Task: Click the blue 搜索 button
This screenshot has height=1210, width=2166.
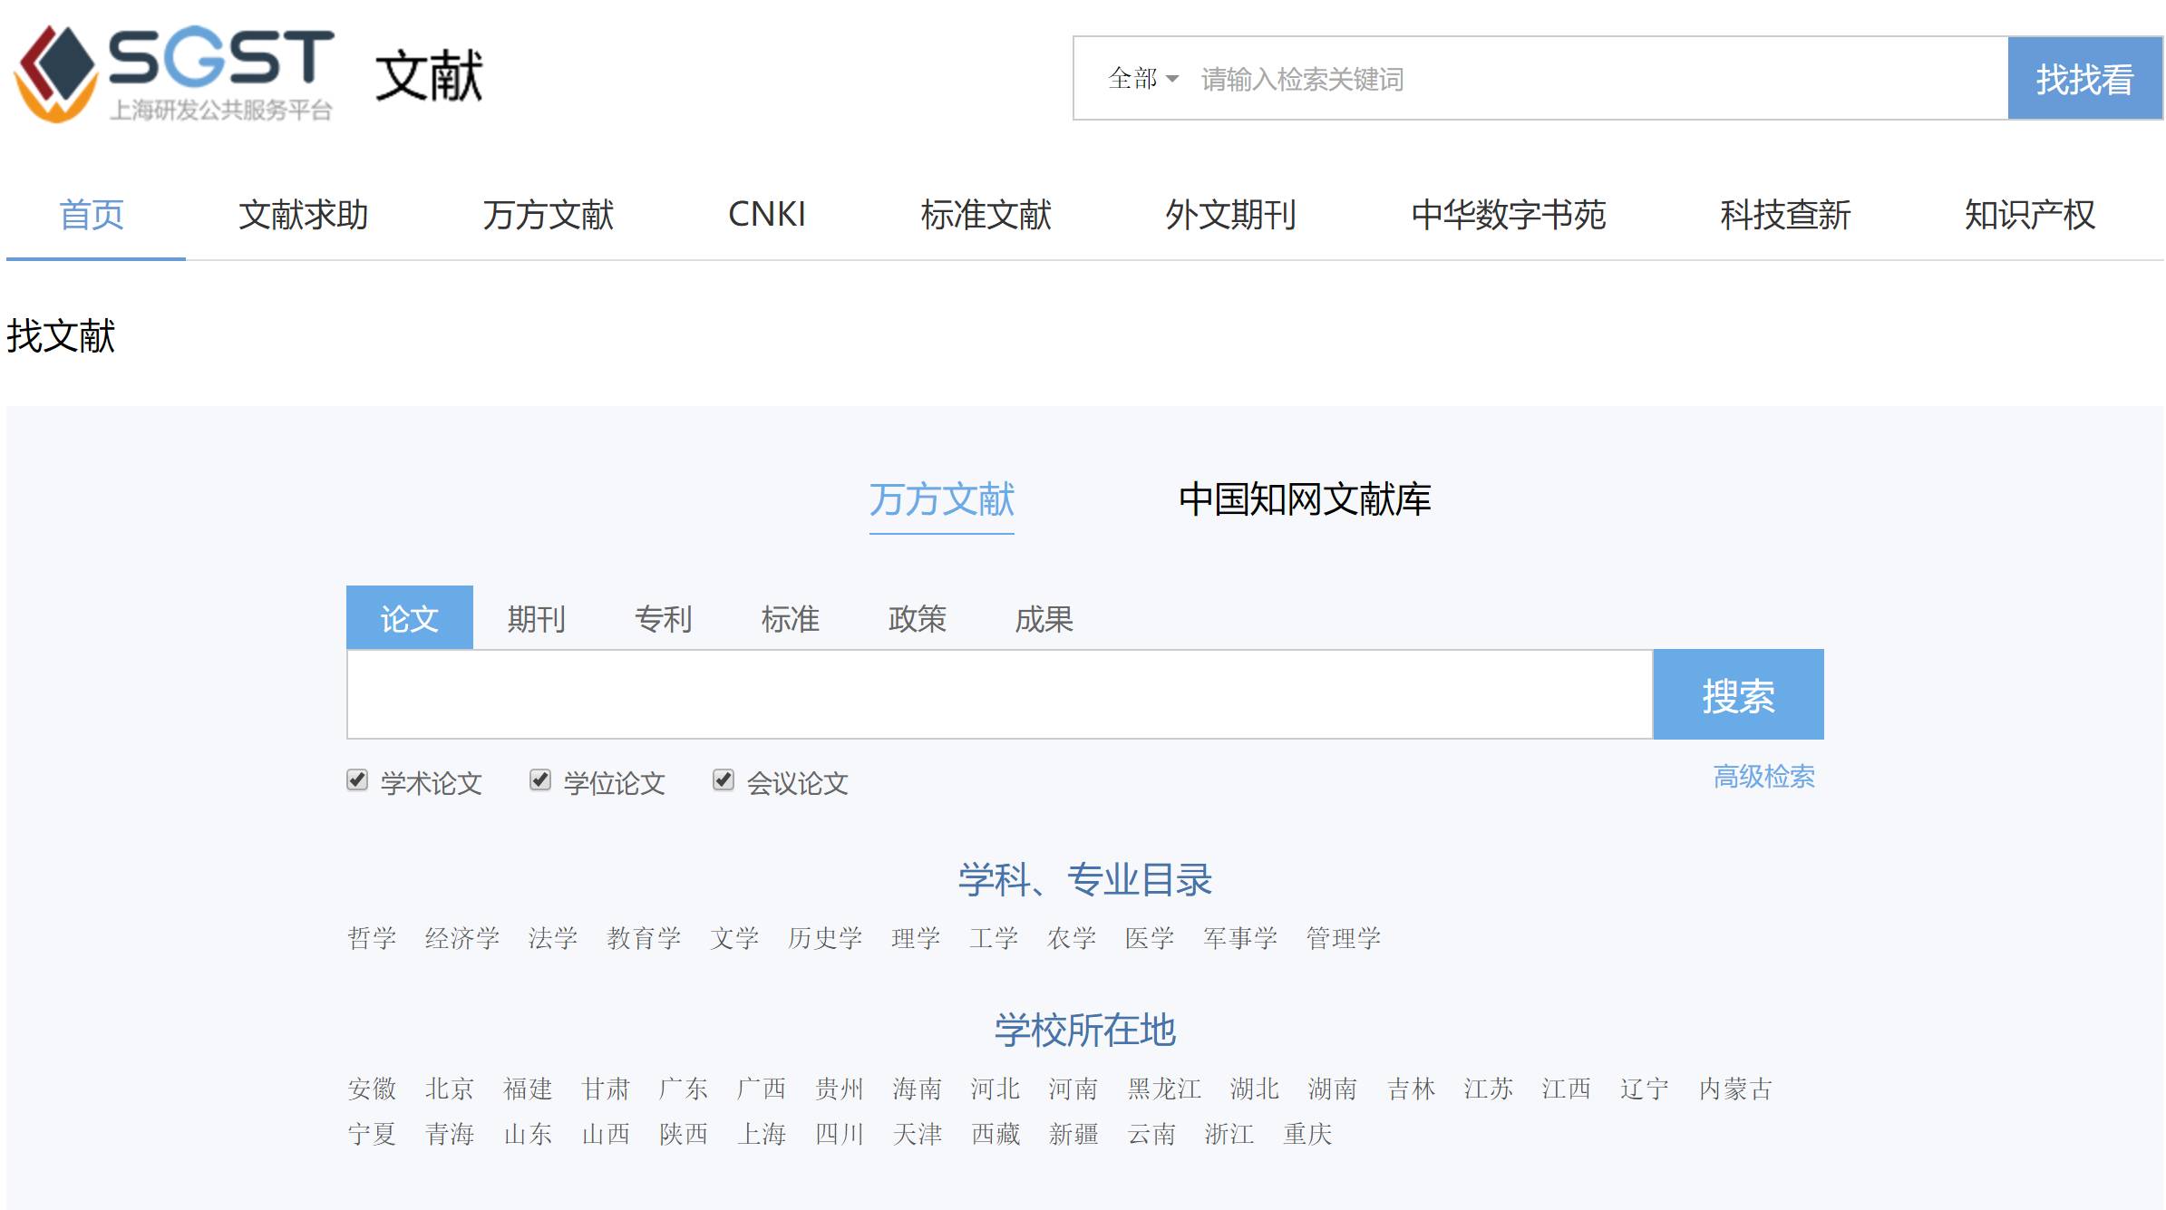Action: (1738, 694)
